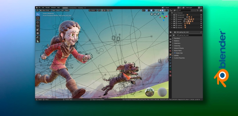Open the View Layer properties tab icon
This screenshot has height=116, width=238.
(x=170, y=45)
